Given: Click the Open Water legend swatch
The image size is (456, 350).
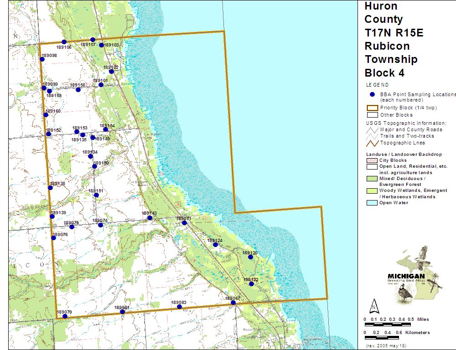Looking at the screenshot, I should pyautogui.click(x=372, y=203).
